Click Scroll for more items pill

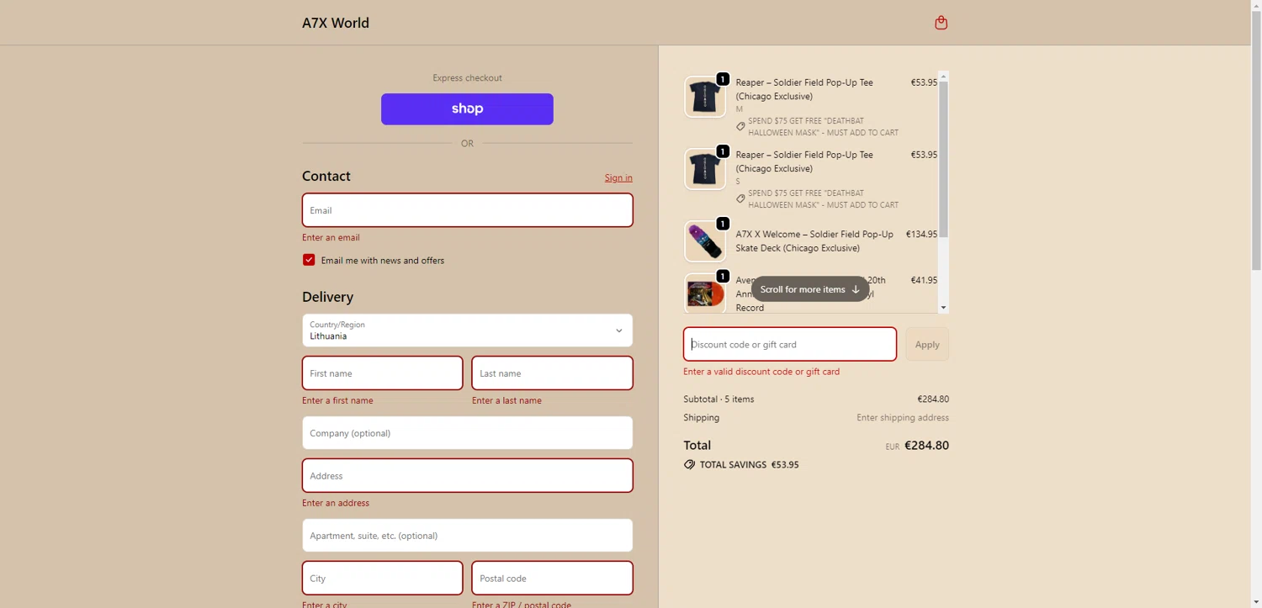[809, 289]
